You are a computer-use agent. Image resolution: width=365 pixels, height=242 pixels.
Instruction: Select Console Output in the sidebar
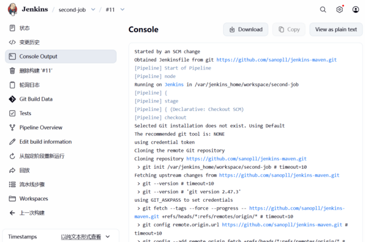tap(61, 57)
